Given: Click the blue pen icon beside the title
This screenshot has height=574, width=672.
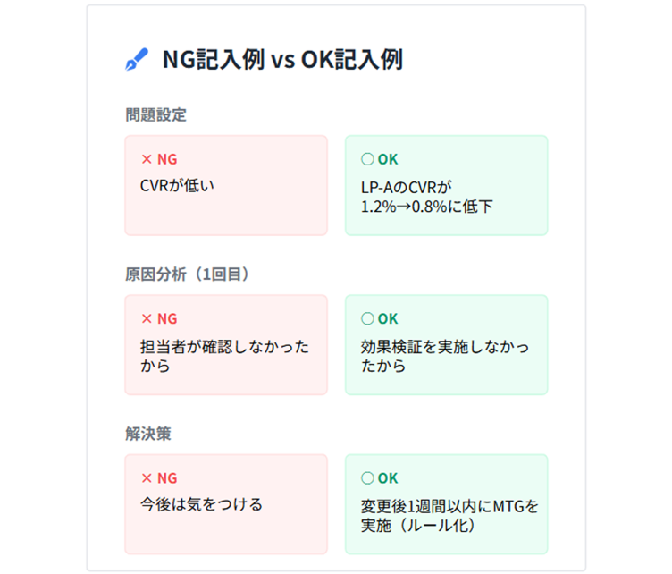Looking at the screenshot, I should click(137, 61).
